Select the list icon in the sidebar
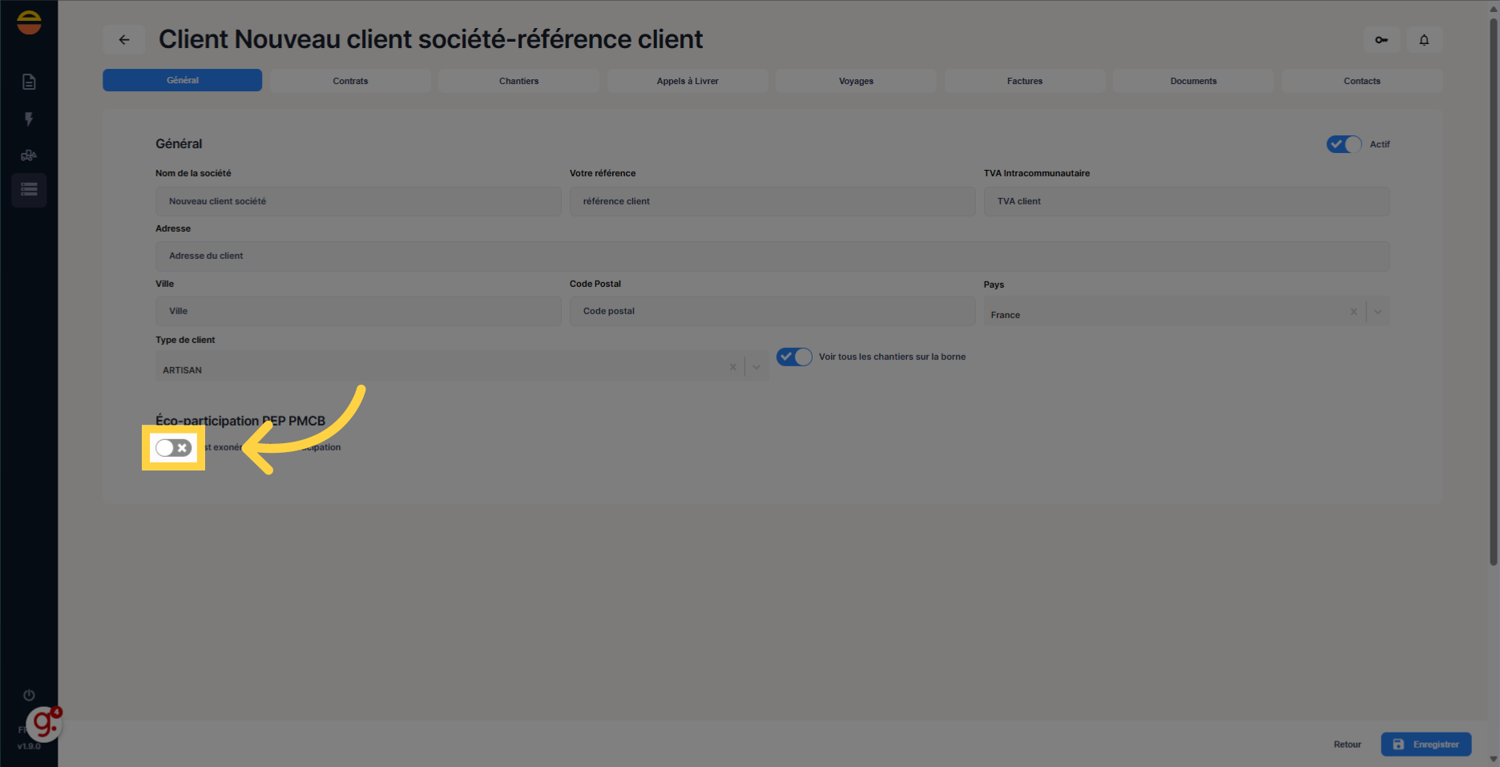 (x=29, y=190)
